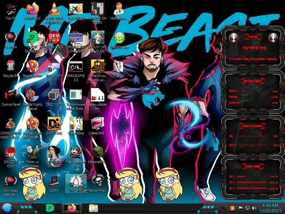
Task: Click the left alien head in widget
Action: (x=234, y=38)
